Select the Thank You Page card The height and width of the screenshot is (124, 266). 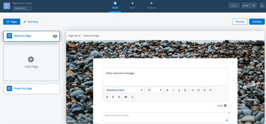[x=31, y=89]
